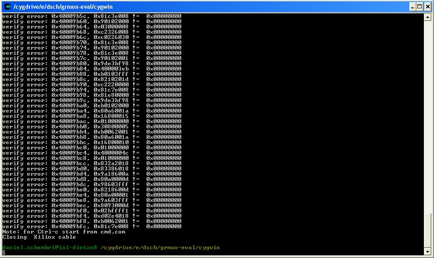Screen dimensions: 434x258
Task: Click the vertical scrollbar thumb
Action: [x=427, y=231]
